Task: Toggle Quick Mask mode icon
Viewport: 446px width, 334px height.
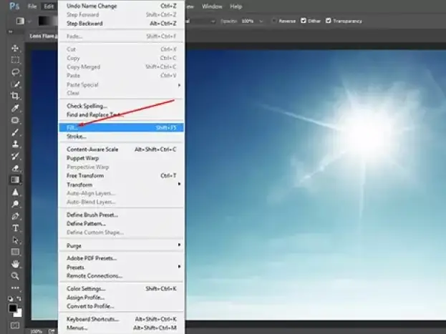Action: [15, 325]
